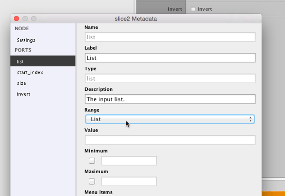Select the list port
Image resolution: width=285 pixels, height=196 pixels.
point(43,61)
